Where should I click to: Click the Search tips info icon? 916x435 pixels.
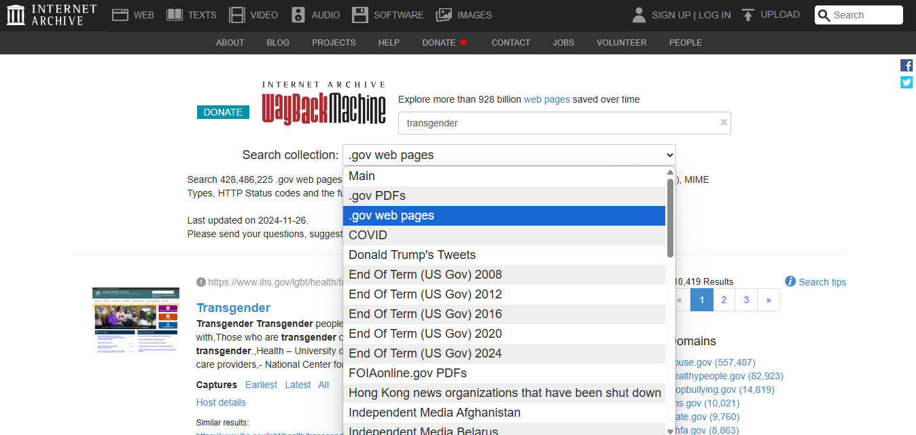tap(790, 281)
